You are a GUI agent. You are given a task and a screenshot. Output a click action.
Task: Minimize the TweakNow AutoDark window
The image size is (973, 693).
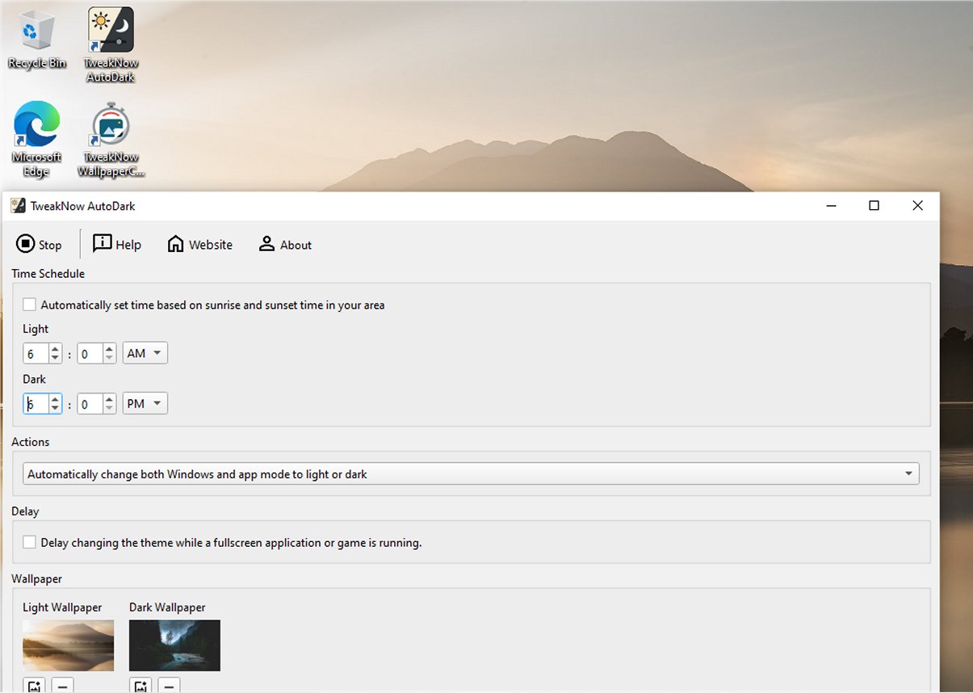(x=831, y=206)
